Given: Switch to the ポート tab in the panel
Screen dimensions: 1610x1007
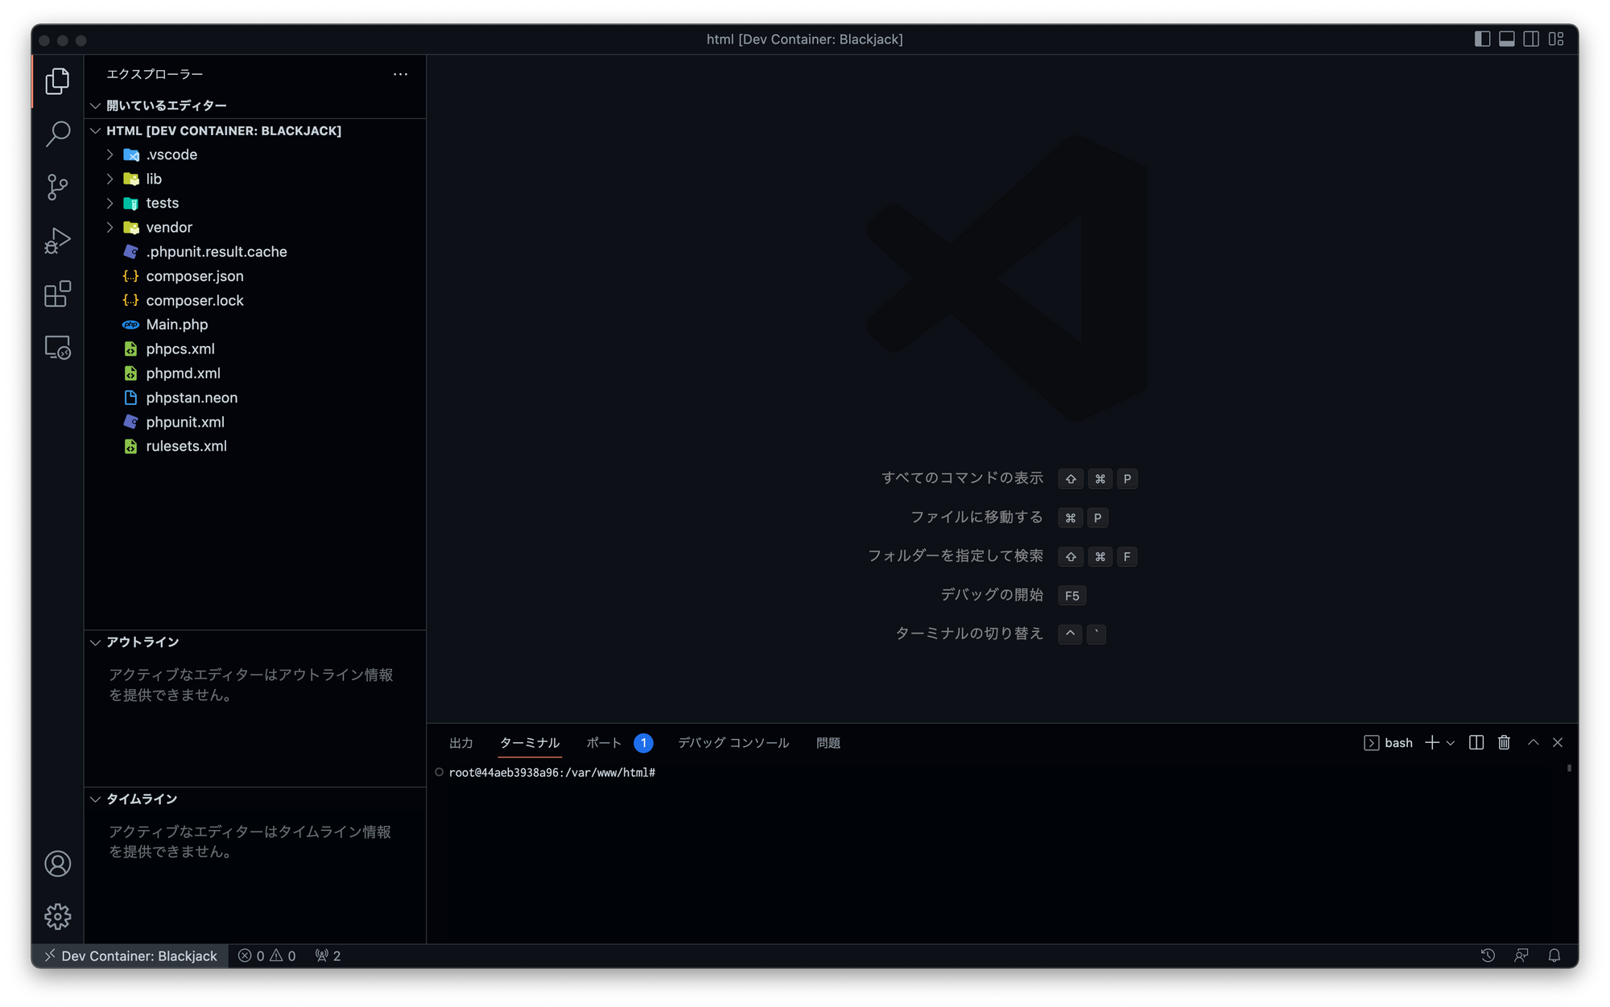Looking at the screenshot, I should pyautogui.click(x=603, y=742).
